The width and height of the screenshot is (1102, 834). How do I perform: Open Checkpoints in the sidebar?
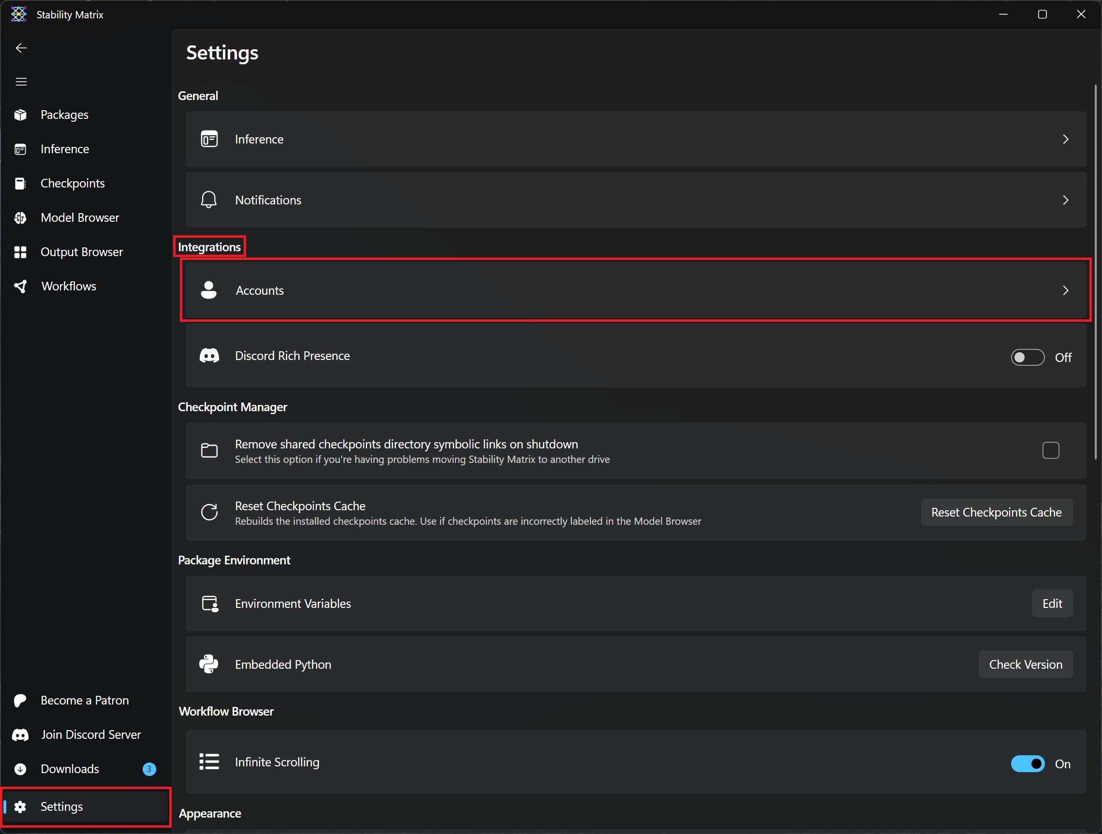pos(72,183)
